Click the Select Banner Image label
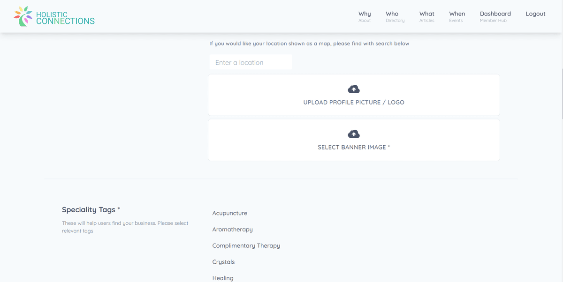The width and height of the screenshot is (563, 282). pos(354,147)
